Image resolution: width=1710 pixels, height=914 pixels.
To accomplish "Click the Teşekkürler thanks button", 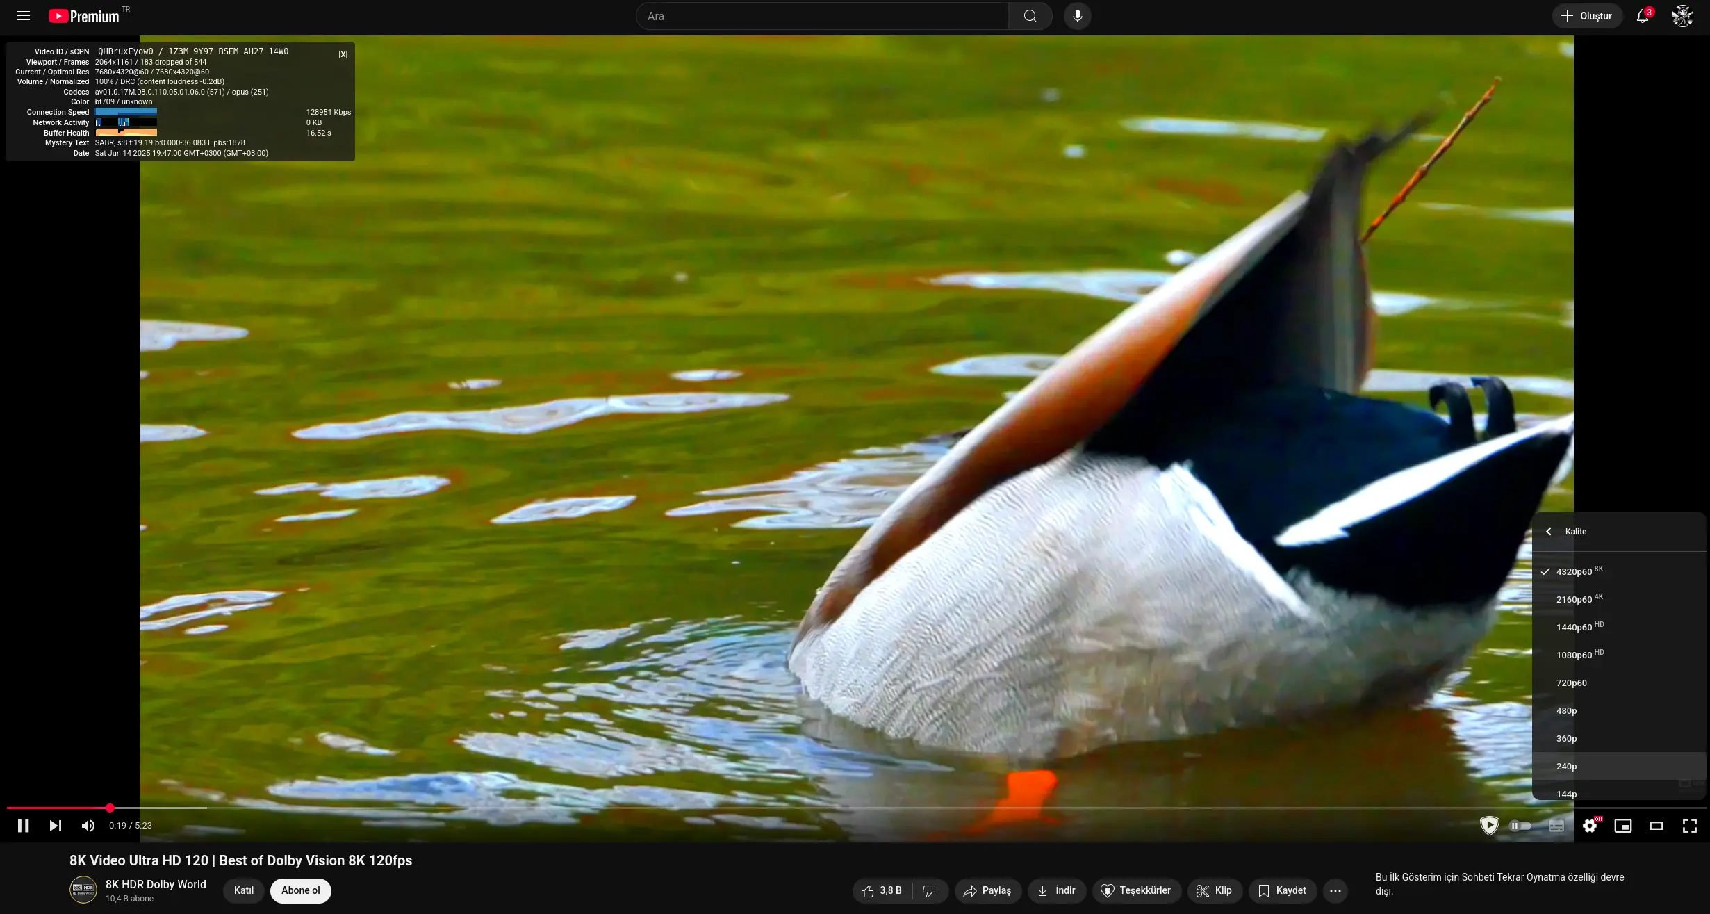I will click(1137, 890).
